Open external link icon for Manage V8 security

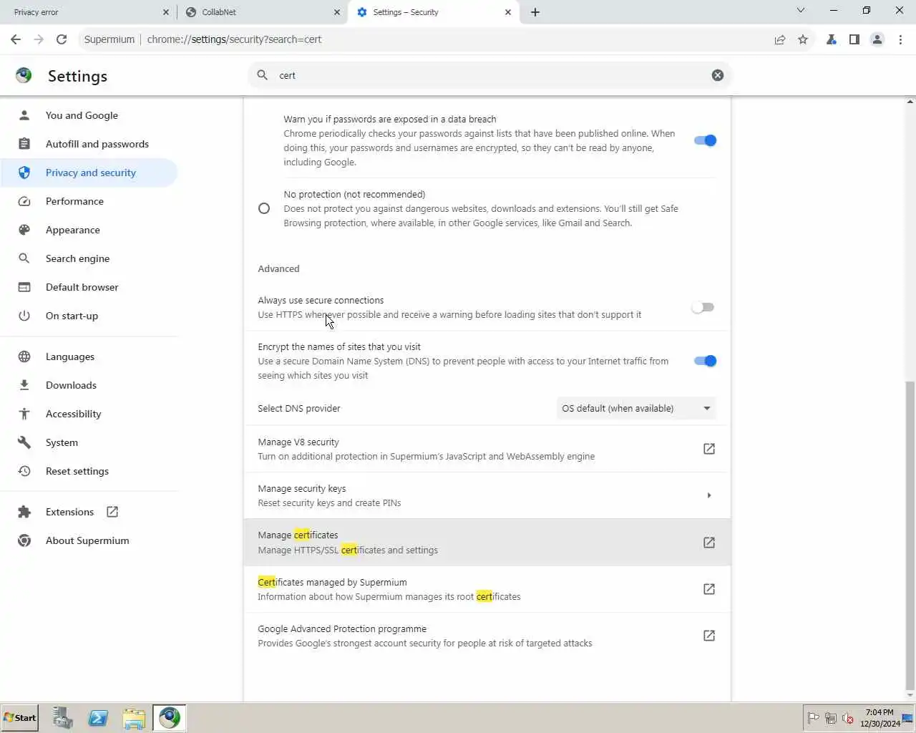point(709,449)
